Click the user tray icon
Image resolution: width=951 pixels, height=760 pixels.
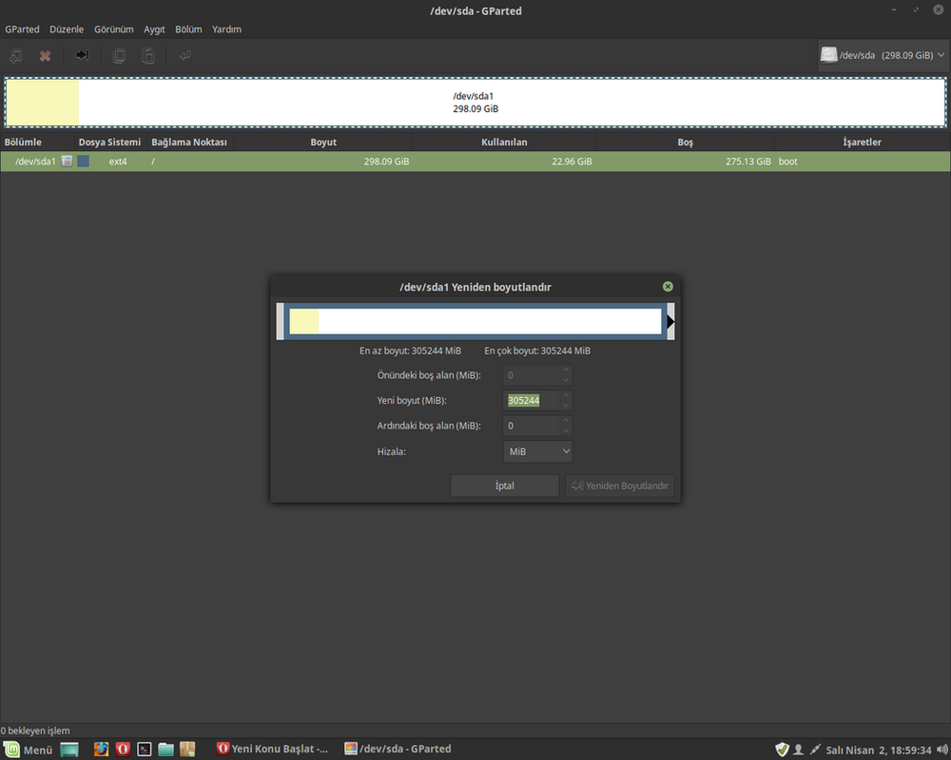point(798,750)
